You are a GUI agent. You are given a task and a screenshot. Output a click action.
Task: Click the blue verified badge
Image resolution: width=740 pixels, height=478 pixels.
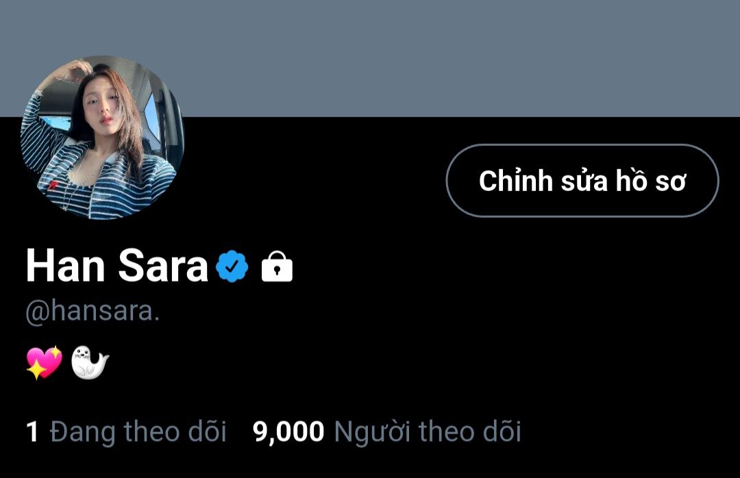(x=232, y=266)
